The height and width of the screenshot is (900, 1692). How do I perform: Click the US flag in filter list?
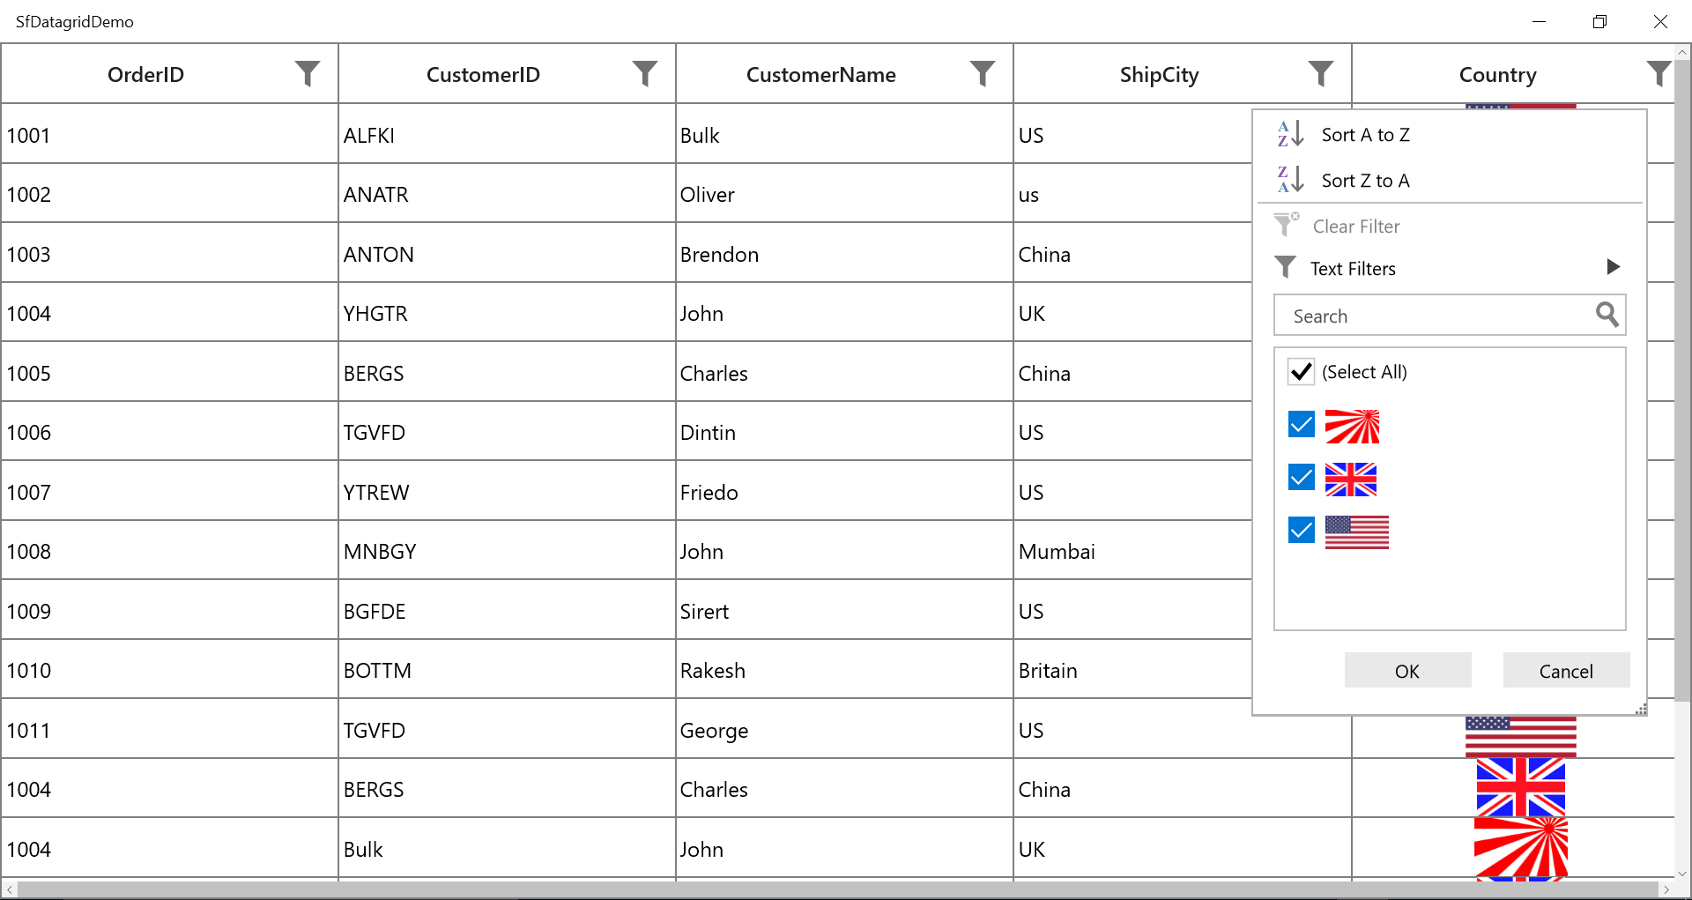click(x=1357, y=532)
